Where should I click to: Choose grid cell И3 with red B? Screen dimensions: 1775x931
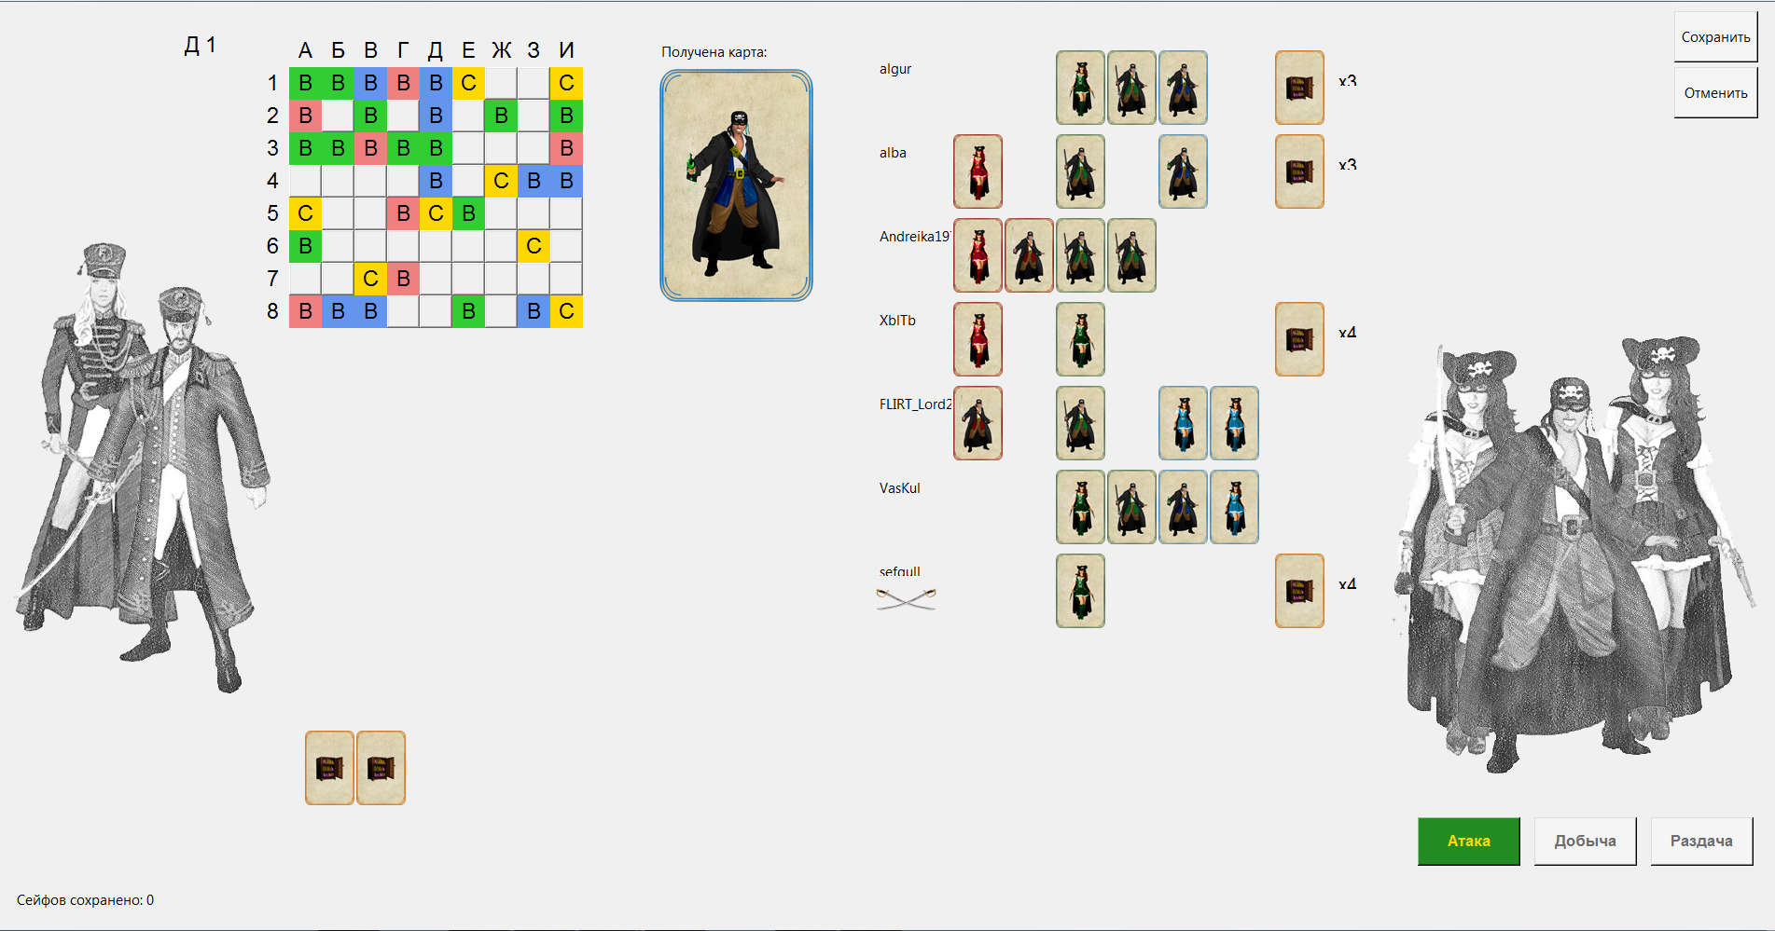566,148
